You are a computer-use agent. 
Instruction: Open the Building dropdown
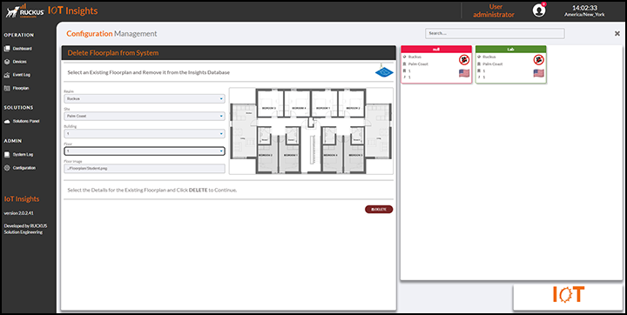[145, 133]
